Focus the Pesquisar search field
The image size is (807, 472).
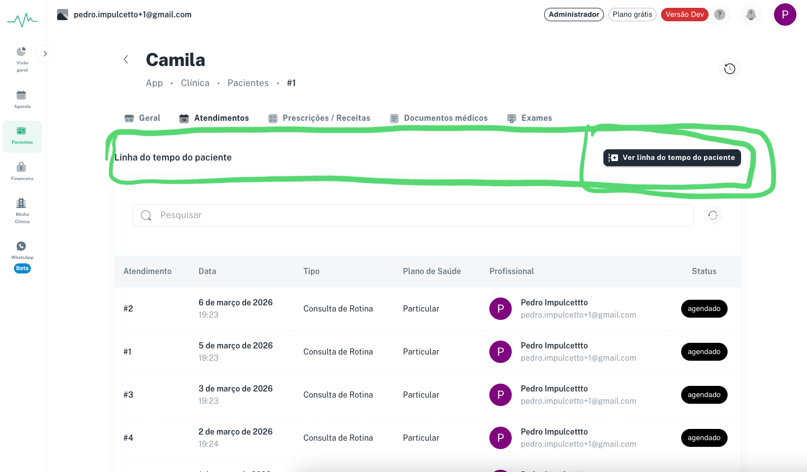click(413, 215)
